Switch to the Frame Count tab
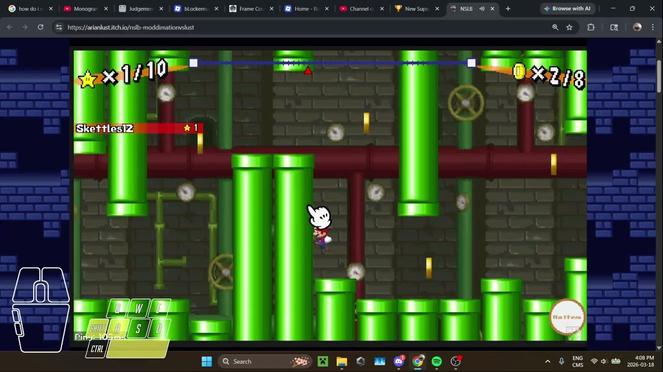The width and height of the screenshot is (663, 372). (251, 9)
